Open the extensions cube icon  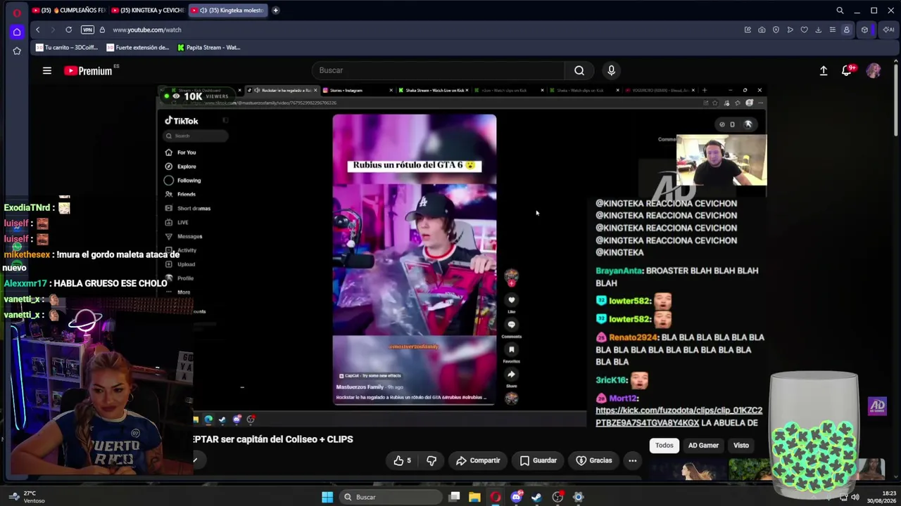(864, 30)
